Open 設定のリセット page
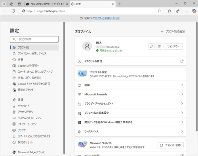The width and height of the screenshot is (198, 156). 34,142
